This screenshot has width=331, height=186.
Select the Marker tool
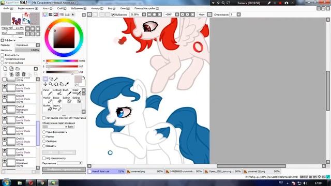click(x=48, y=100)
